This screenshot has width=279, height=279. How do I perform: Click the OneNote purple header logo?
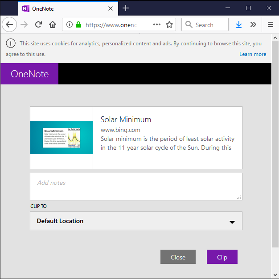(29, 74)
